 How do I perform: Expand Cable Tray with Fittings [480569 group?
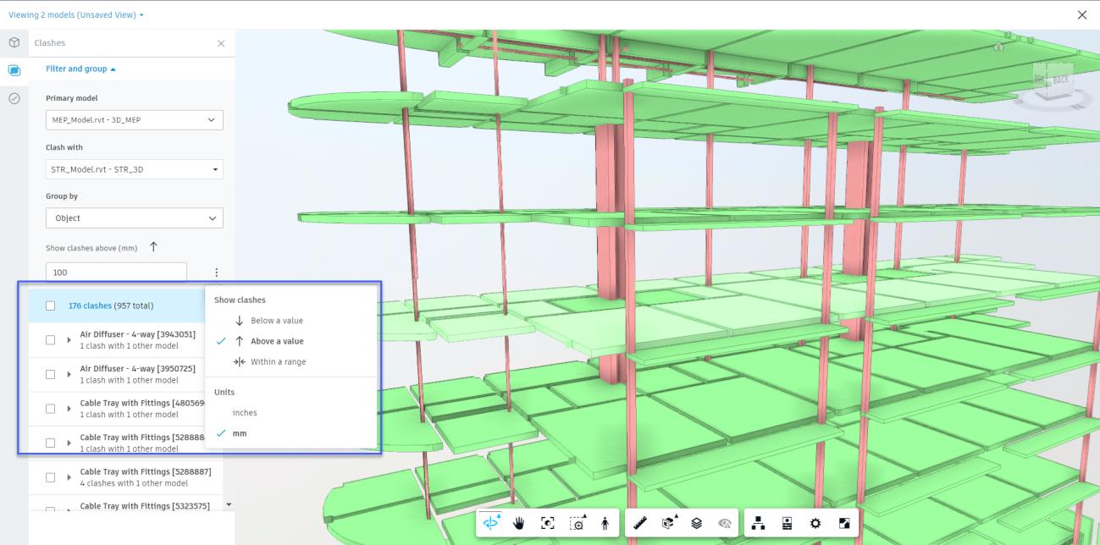point(69,409)
